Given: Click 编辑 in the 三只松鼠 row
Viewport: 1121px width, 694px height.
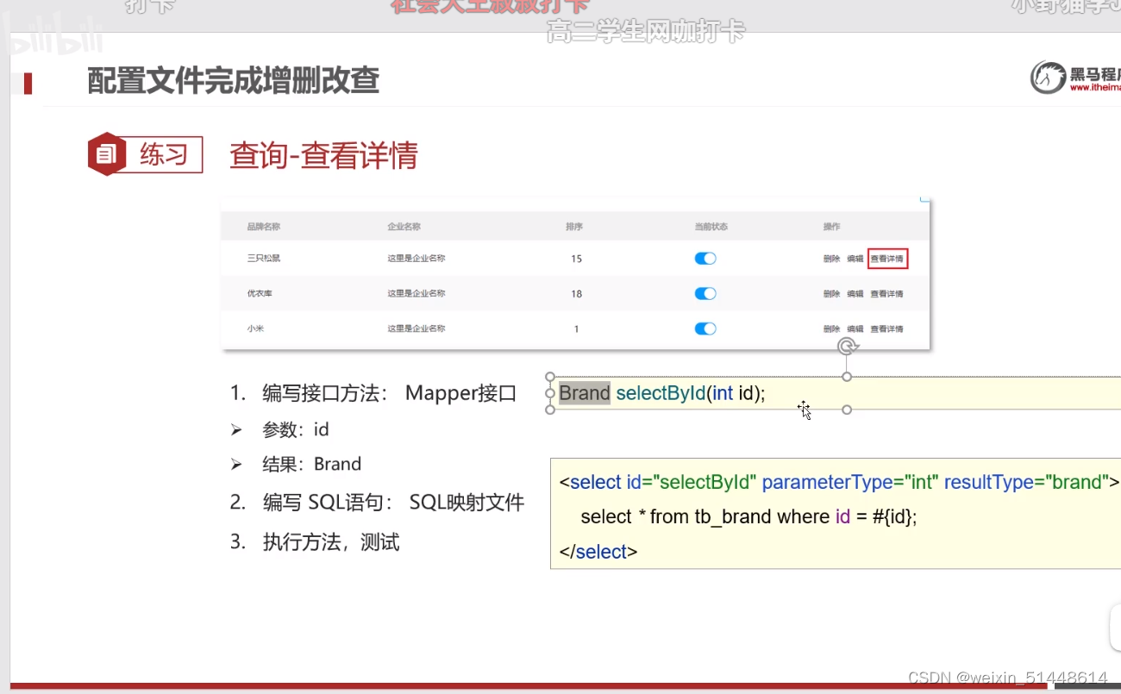Looking at the screenshot, I should pyautogui.click(x=855, y=259).
